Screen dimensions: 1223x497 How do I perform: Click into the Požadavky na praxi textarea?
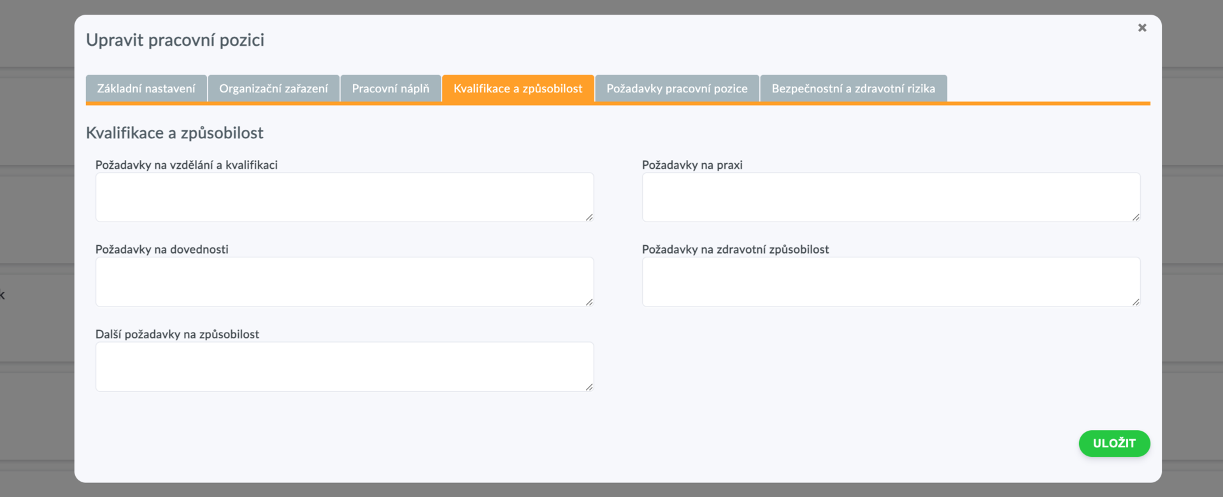890,197
